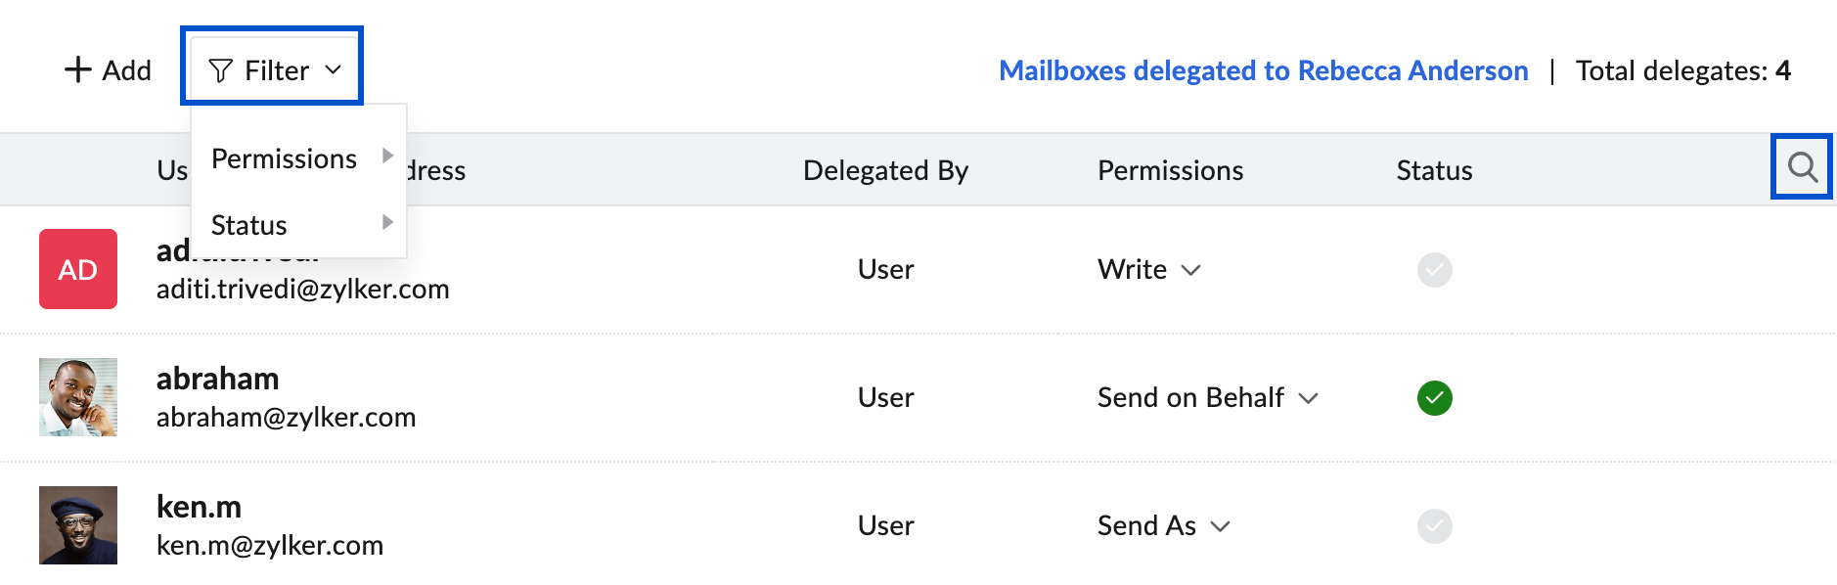
Task: Open ken.m's profile photo
Action: tap(78, 525)
